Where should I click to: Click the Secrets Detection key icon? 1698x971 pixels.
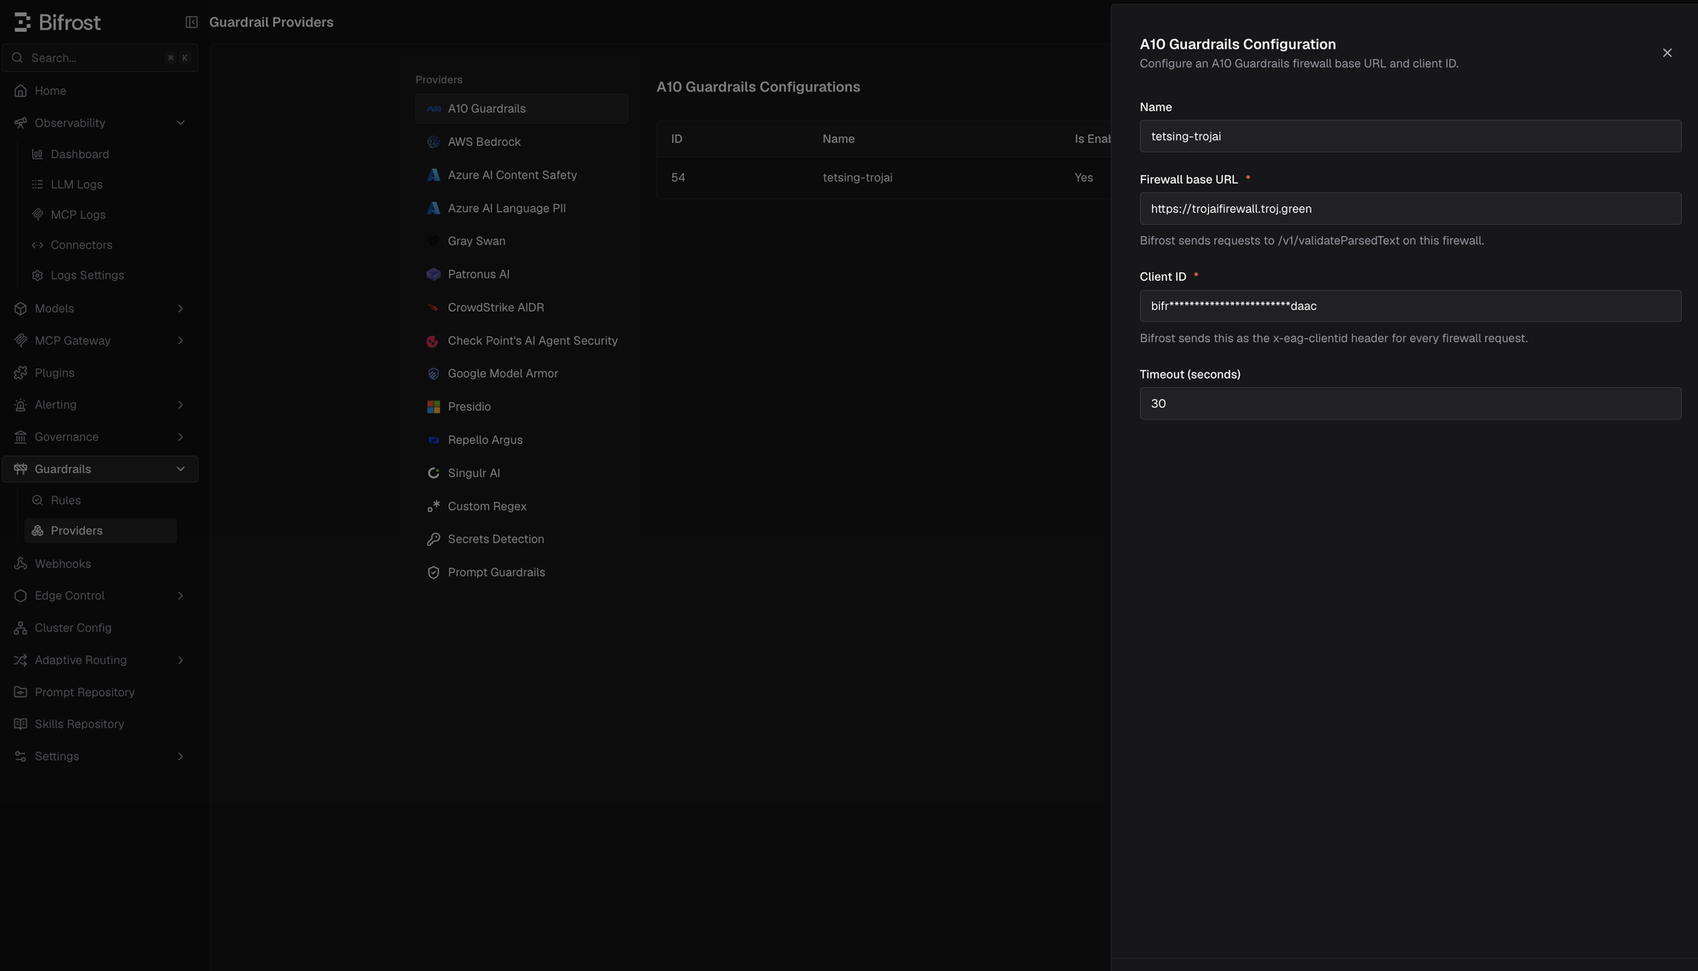tap(433, 539)
